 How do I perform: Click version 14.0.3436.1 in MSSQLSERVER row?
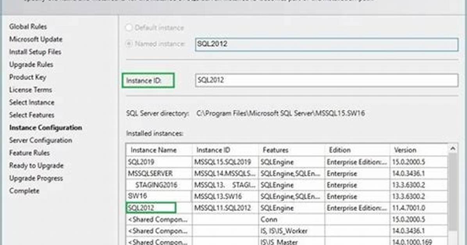click(x=419, y=174)
